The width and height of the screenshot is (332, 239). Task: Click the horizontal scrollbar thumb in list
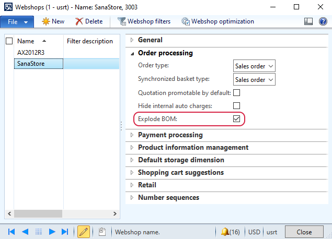(x=38, y=213)
